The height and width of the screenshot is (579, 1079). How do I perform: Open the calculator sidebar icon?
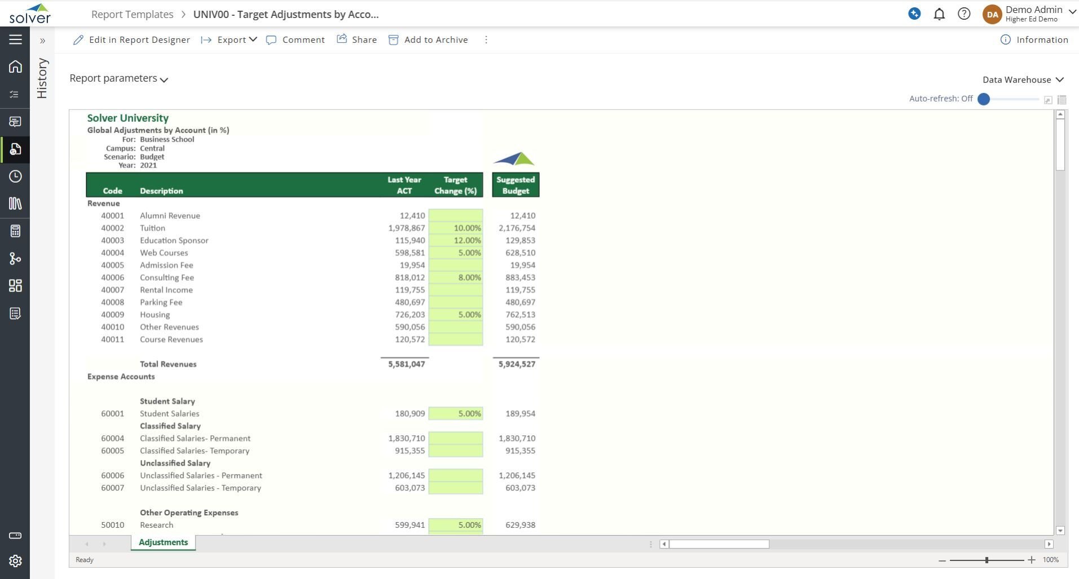[15, 231]
